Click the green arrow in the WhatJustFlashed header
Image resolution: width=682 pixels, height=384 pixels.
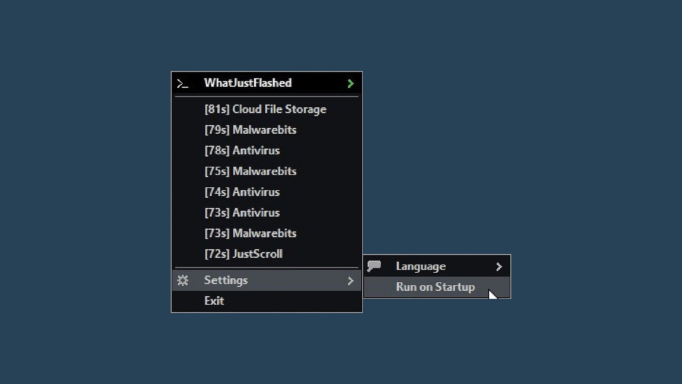351,84
